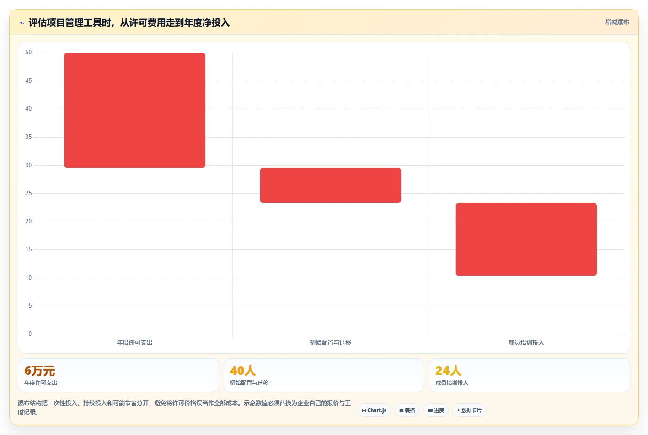Click the 年度许可支出 x-axis label
Viewport: 648px width, 435px height.
pos(134,342)
